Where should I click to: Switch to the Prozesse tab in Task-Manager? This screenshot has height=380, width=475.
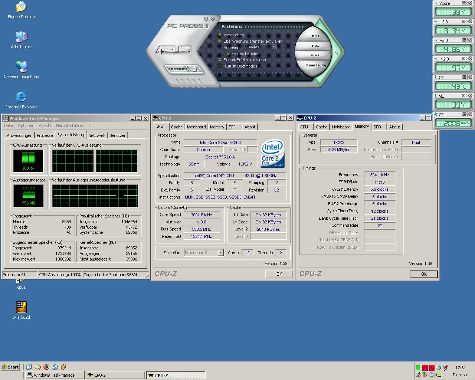coord(45,135)
